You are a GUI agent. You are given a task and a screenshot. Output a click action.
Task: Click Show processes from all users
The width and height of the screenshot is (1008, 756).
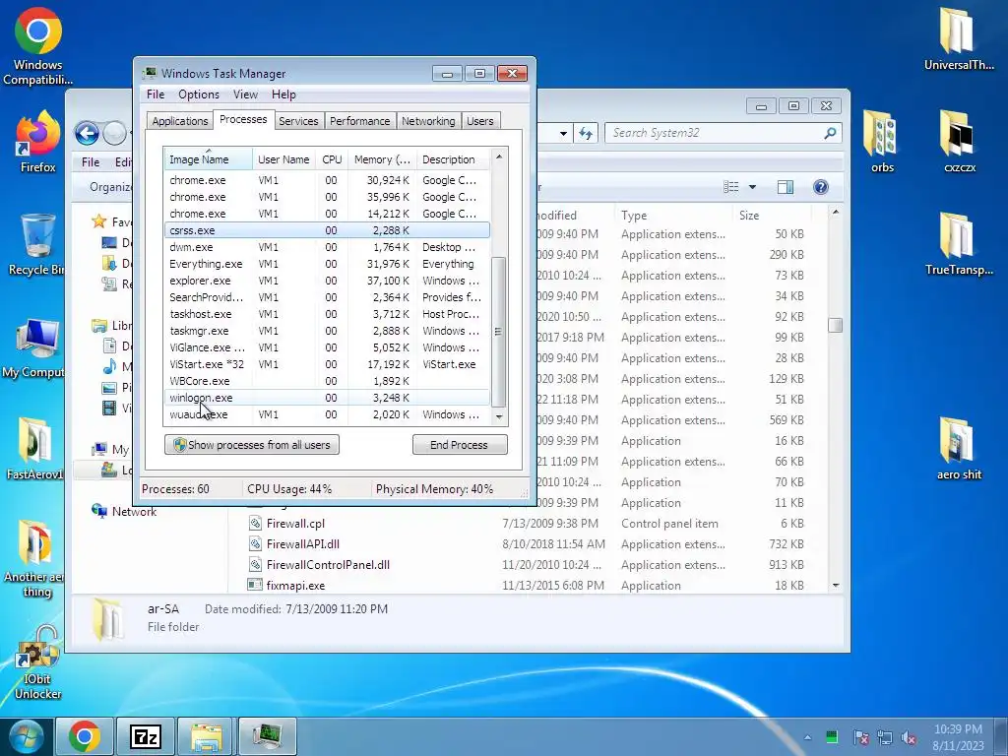coord(252,445)
